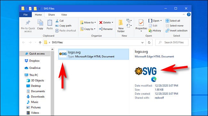
Task: Click the title bar new folder icon
Action: (x=35, y=9)
